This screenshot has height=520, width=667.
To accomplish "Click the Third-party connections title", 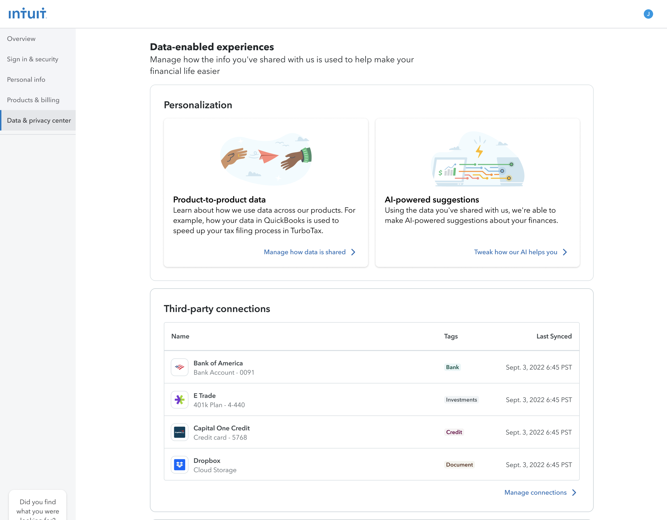I will click(217, 309).
